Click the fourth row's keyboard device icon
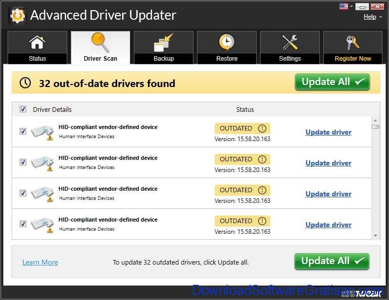Screen dimensions: 389x300 [42, 225]
